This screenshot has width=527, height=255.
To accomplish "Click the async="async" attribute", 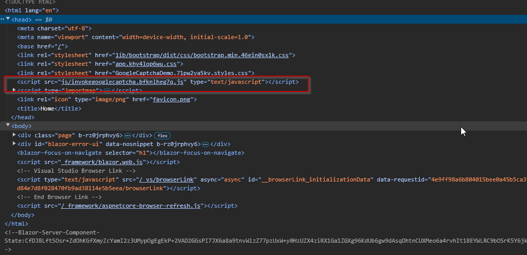I will click(222, 179).
